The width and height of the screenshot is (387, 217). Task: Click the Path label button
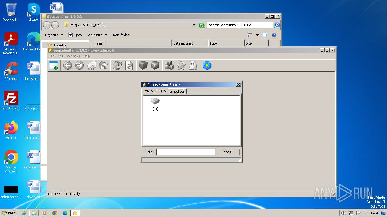(x=149, y=152)
